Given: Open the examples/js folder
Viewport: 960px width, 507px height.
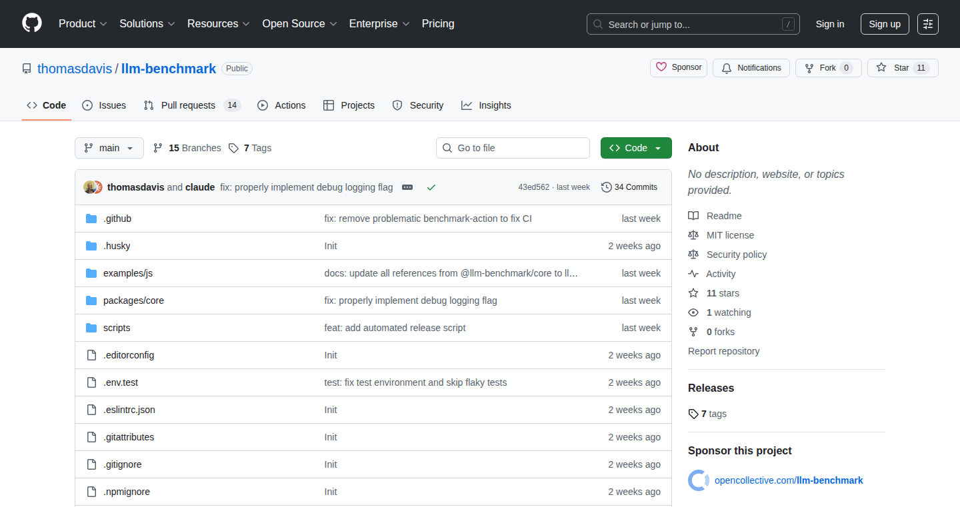Looking at the screenshot, I should coord(128,273).
